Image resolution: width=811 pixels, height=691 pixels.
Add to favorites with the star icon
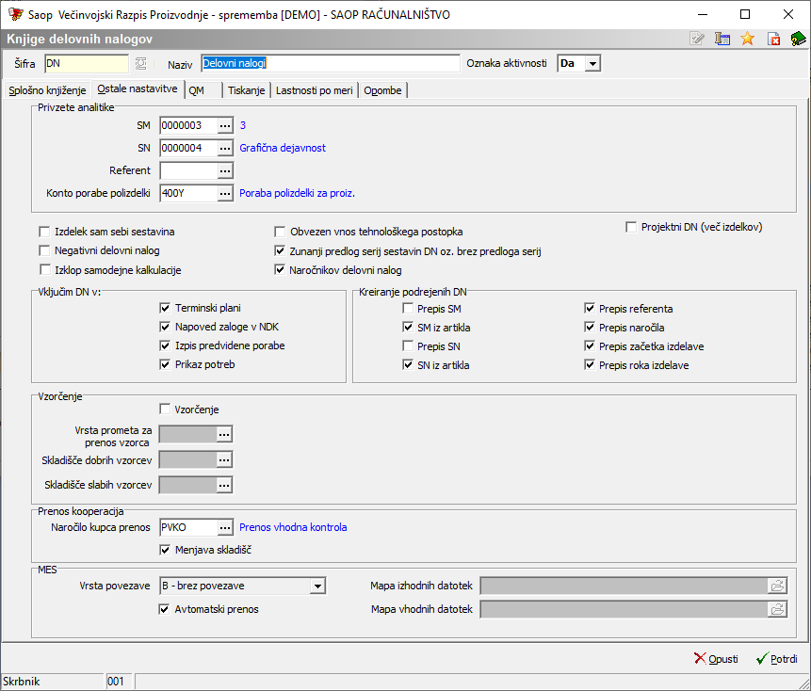(x=747, y=39)
